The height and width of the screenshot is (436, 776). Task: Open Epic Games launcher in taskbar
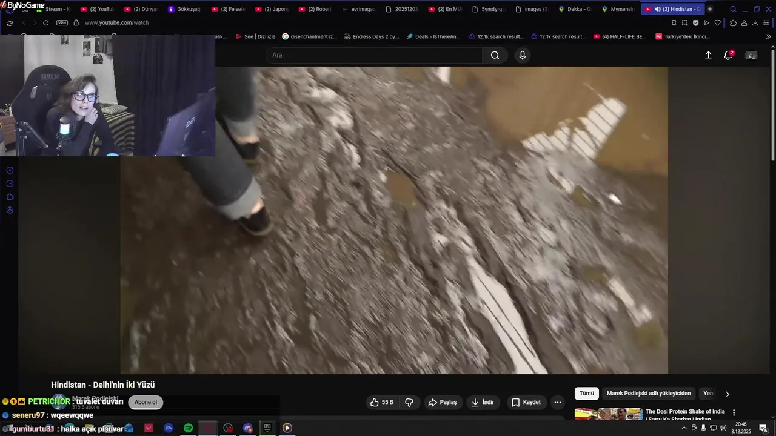pos(267,428)
